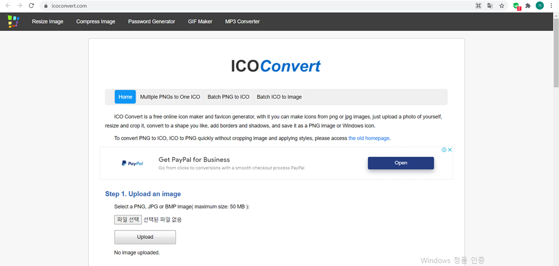This screenshot has height=266, width=559.
Task: Click the padlock site security icon
Action: click(45, 6)
